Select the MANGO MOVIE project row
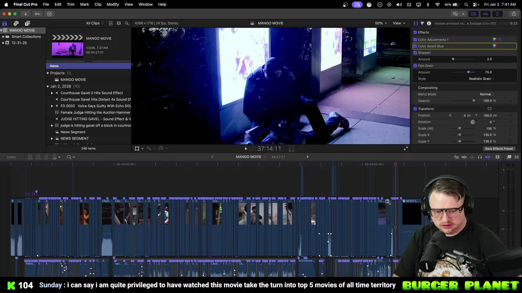The image size is (522, 293). pos(88,79)
